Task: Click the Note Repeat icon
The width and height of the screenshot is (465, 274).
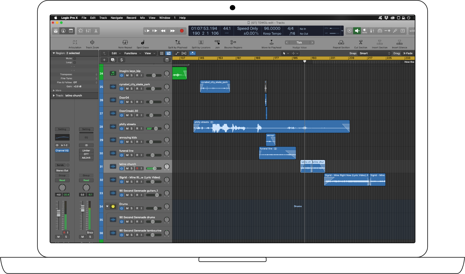Action: pos(125,42)
